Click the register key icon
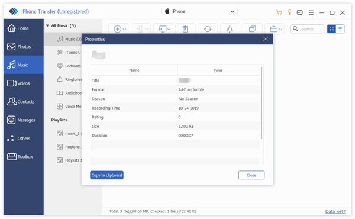This screenshot has height=219, width=355. [289, 12]
